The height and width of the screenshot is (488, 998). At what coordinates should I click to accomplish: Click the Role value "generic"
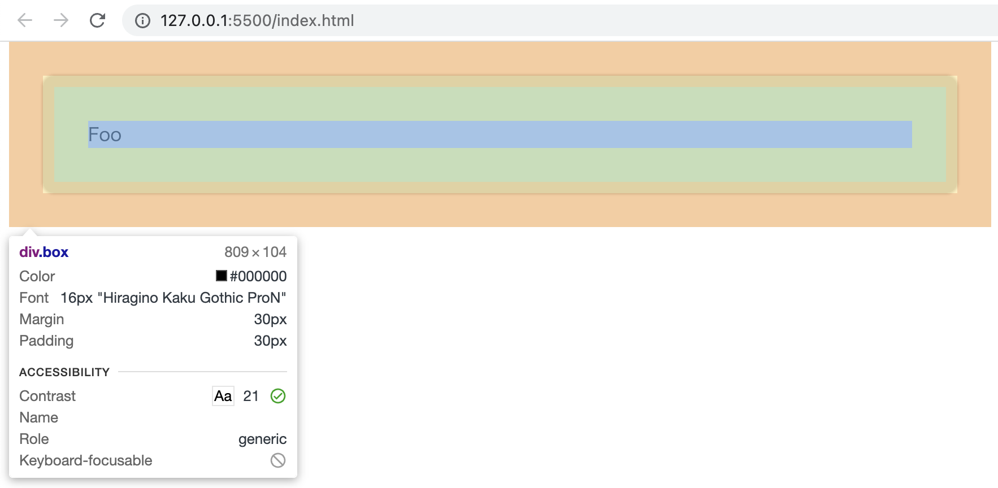(x=262, y=439)
